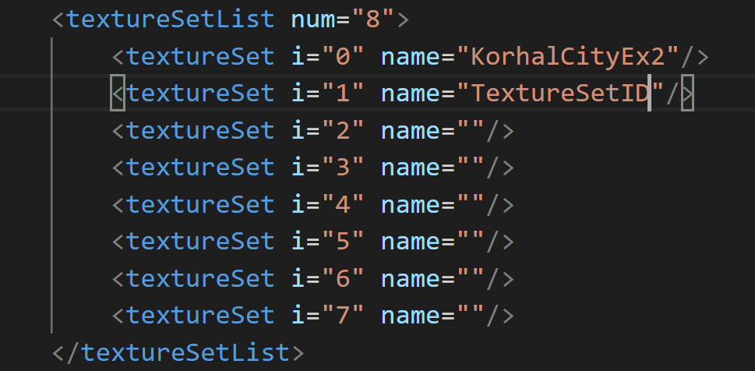Screen dimensions: 755x371
Task: Place cursor in empty name of textureSet 3
Action: coord(471,167)
